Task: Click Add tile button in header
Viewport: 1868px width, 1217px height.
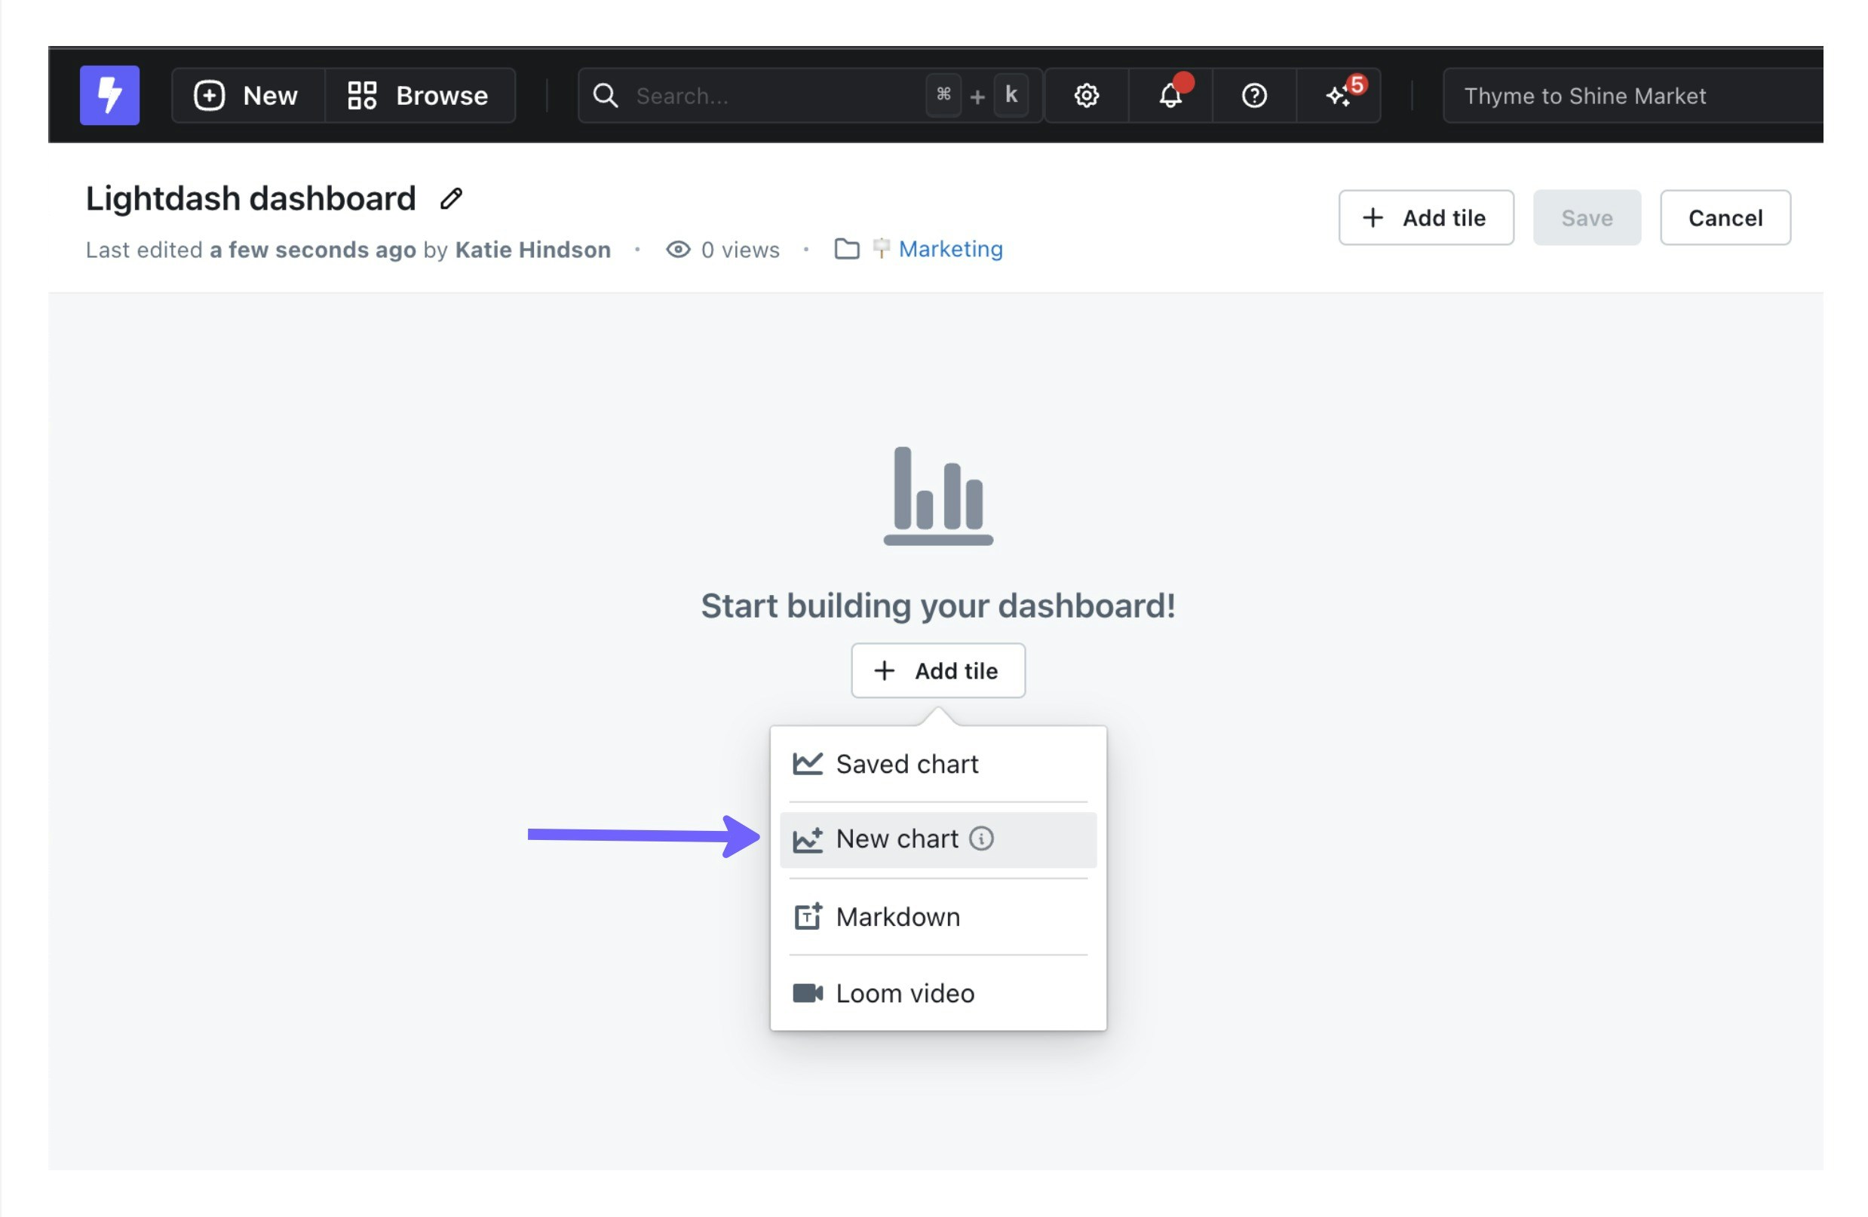Action: click(x=1425, y=217)
